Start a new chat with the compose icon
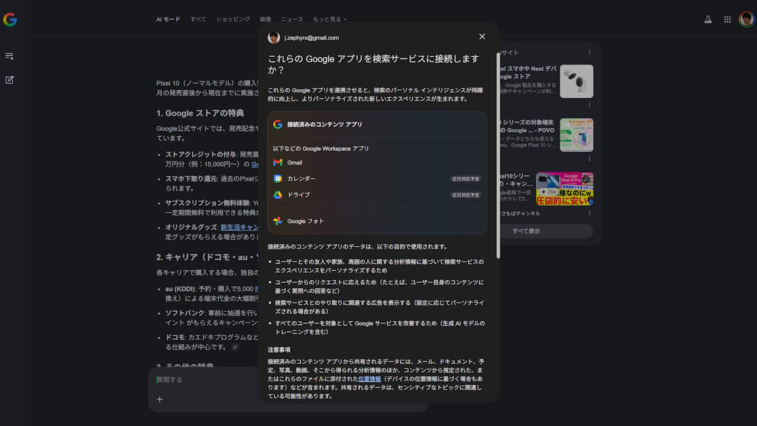The image size is (757, 426). click(x=9, y=80)
